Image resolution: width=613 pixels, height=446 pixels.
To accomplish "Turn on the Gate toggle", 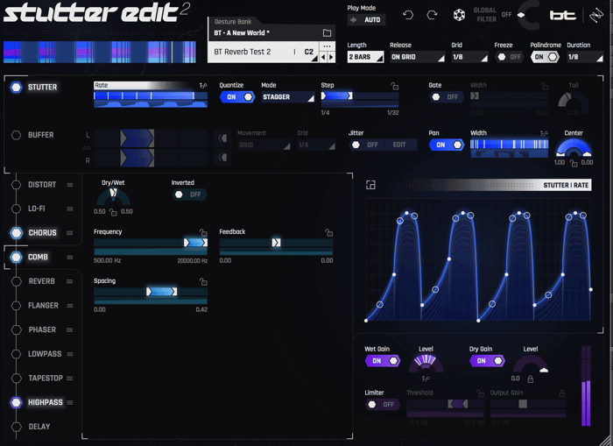I will (447, 97).
